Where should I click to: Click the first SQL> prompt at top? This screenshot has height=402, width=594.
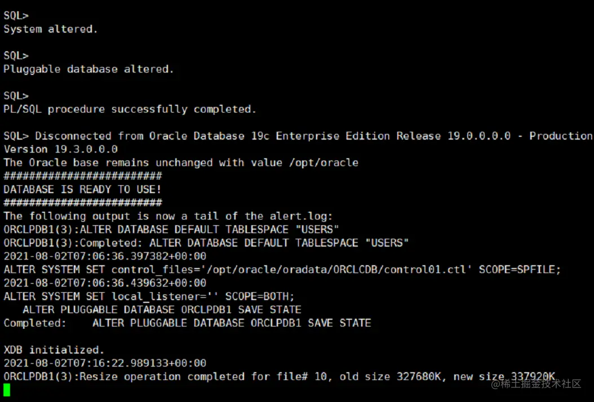(16, 16)
